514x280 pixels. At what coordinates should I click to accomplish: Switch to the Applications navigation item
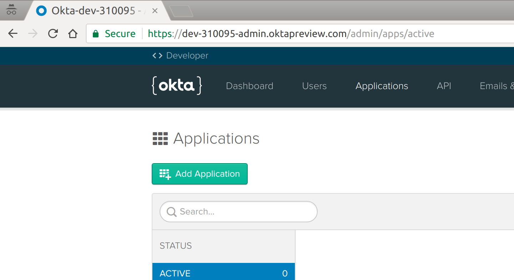pyautogui.click(x=382, y=86)
